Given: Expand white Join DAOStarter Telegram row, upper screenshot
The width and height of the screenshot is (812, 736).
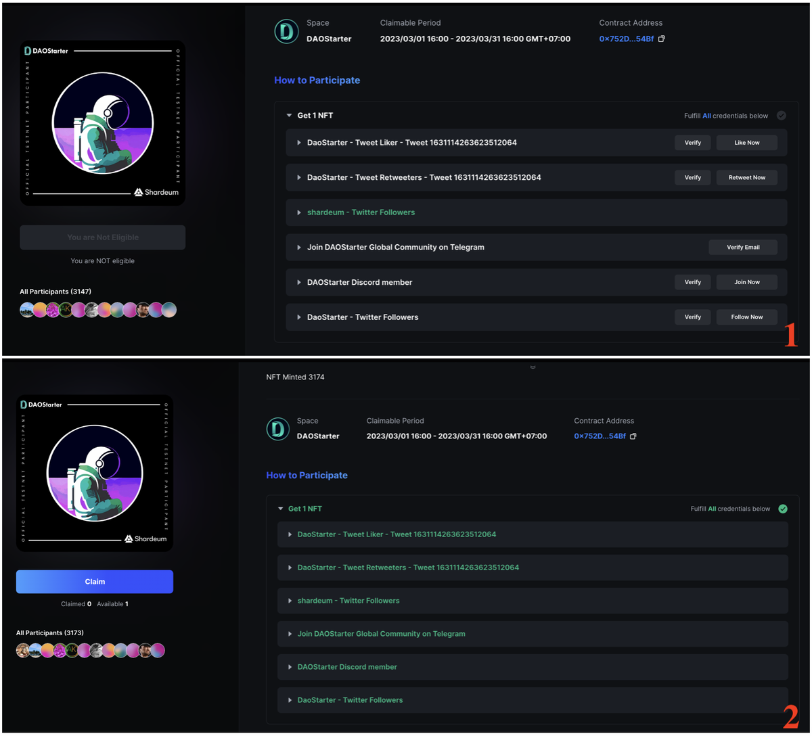Looking at the screenshot, I should 298,248.
